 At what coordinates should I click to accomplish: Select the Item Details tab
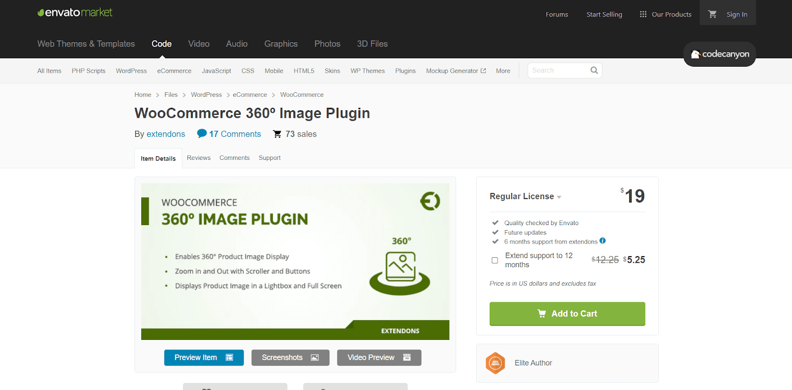tap(158, 158)
